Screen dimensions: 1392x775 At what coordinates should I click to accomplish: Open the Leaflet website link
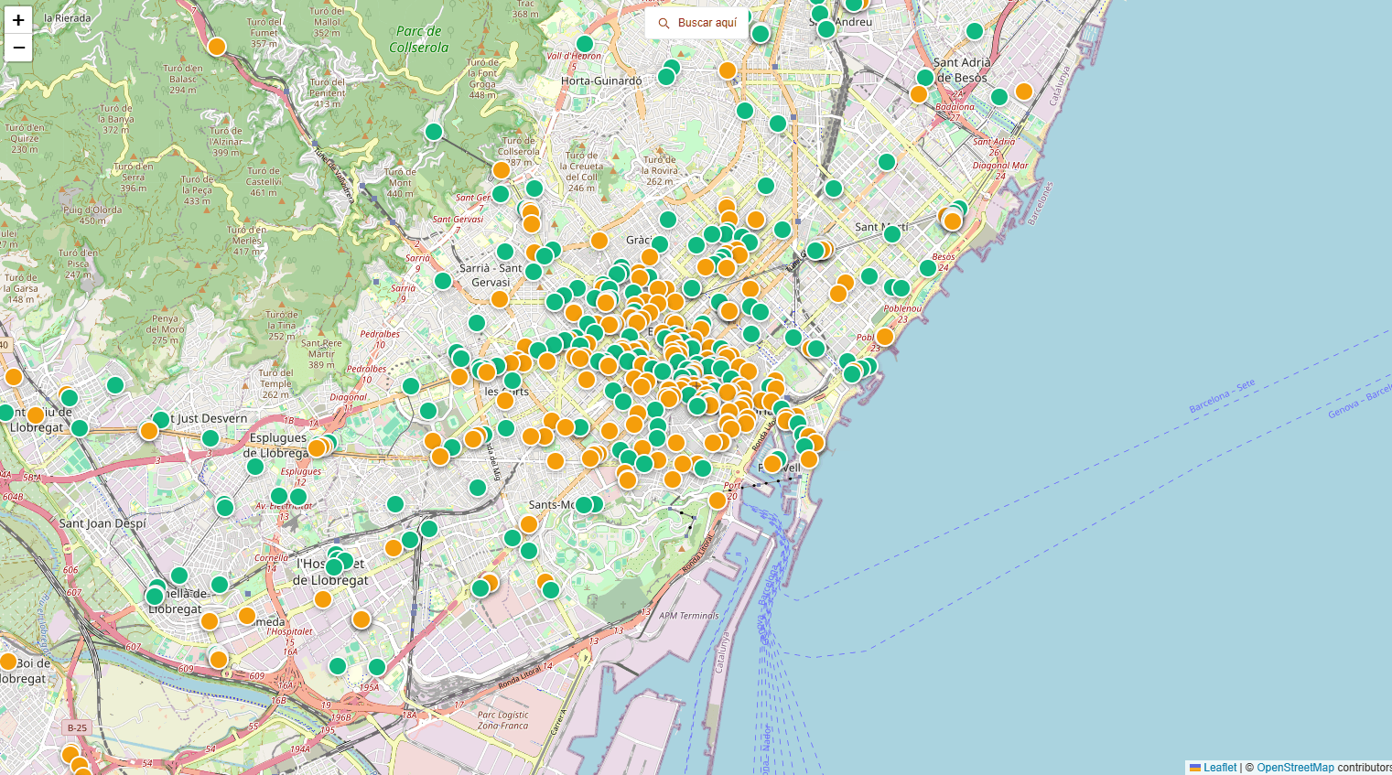(1218, 767)
